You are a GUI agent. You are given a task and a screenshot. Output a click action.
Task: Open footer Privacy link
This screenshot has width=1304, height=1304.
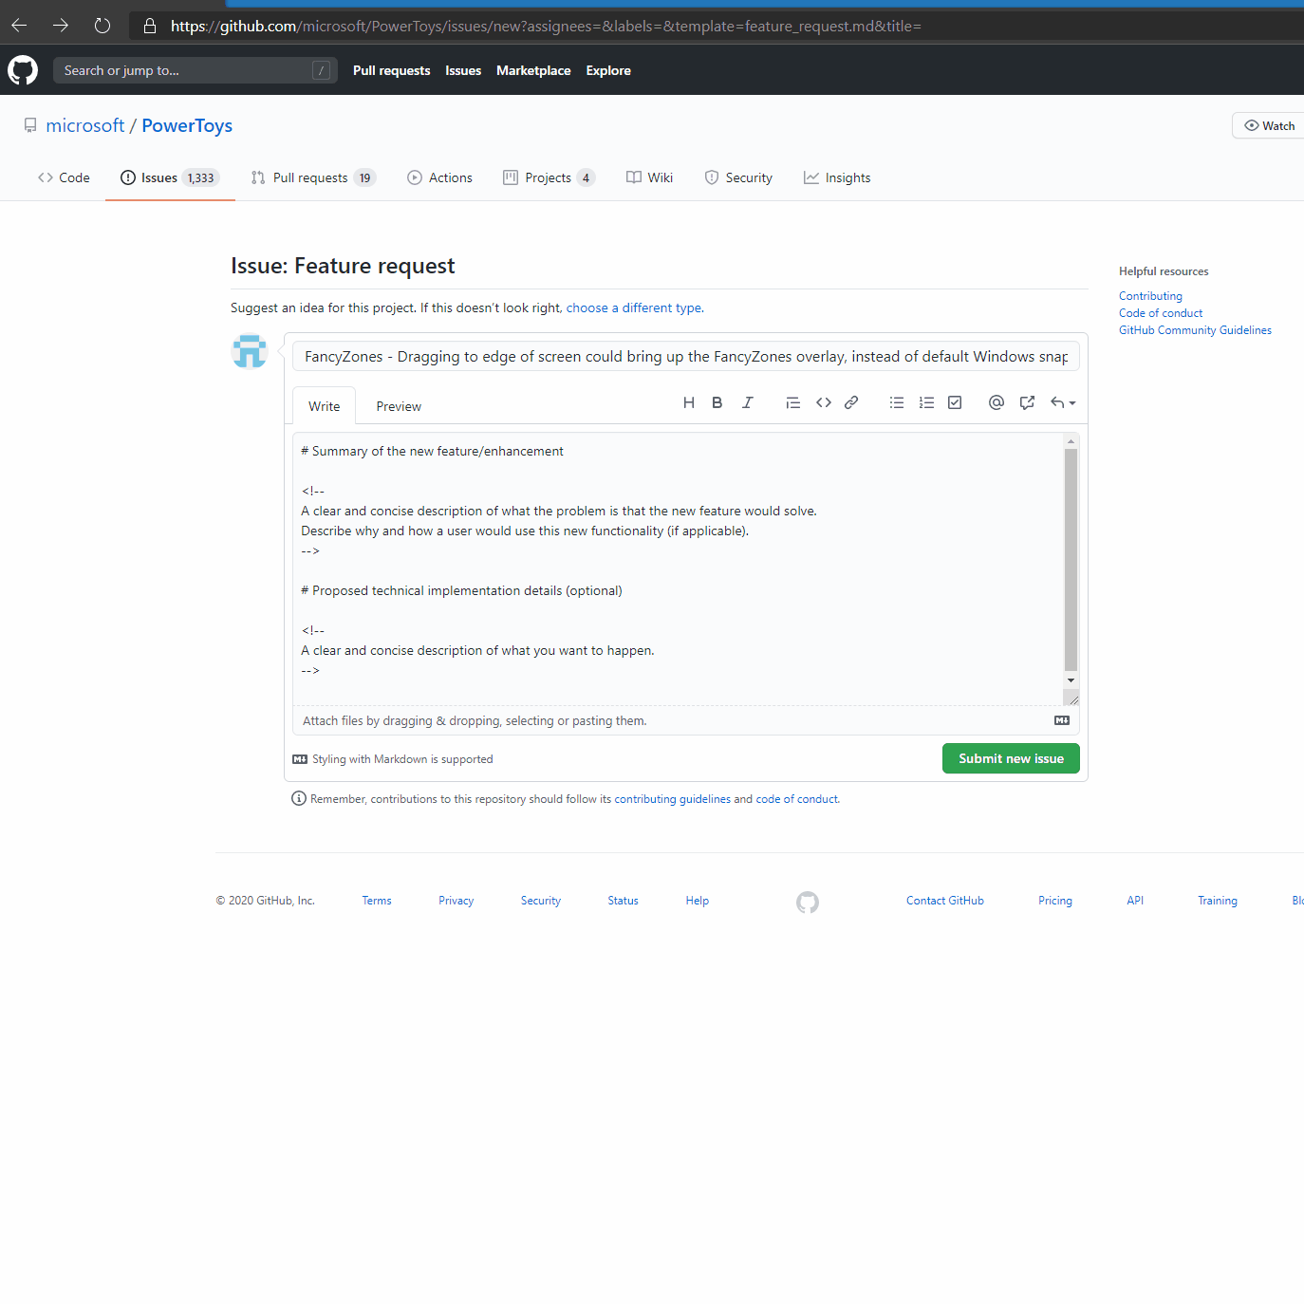[x=456, y=901]
